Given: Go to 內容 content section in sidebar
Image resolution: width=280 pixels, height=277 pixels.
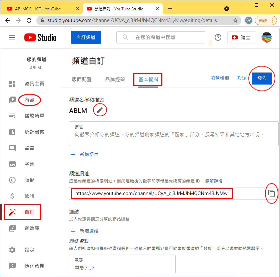Looking at the screenshot, I should click(29, 100).
